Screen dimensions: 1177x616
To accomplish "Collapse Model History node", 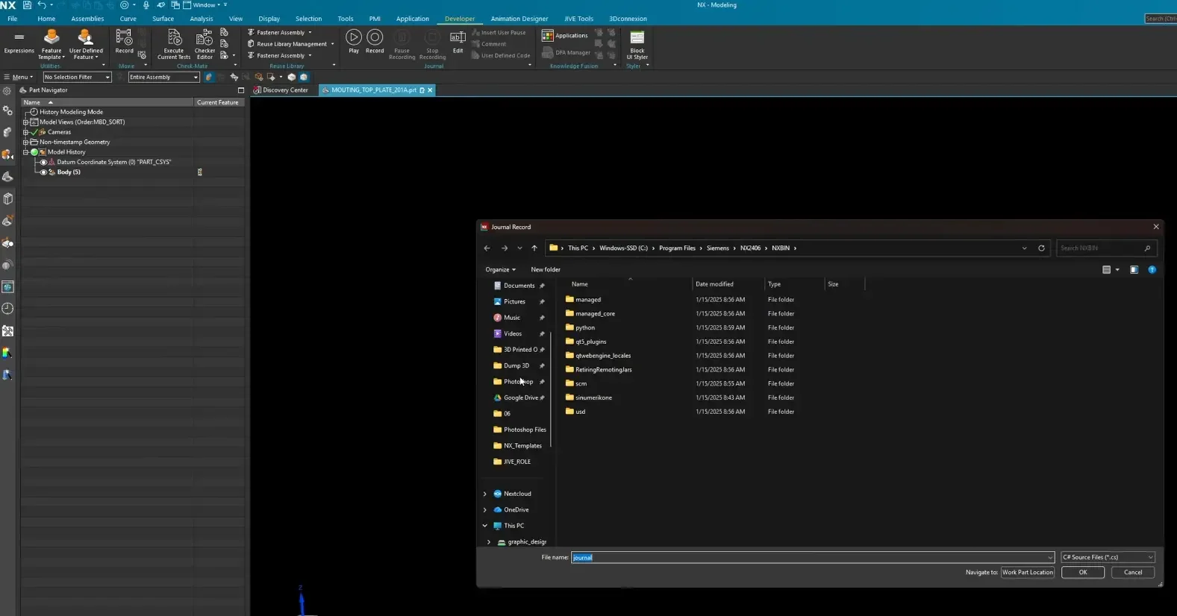I will (x=25, y=152).
